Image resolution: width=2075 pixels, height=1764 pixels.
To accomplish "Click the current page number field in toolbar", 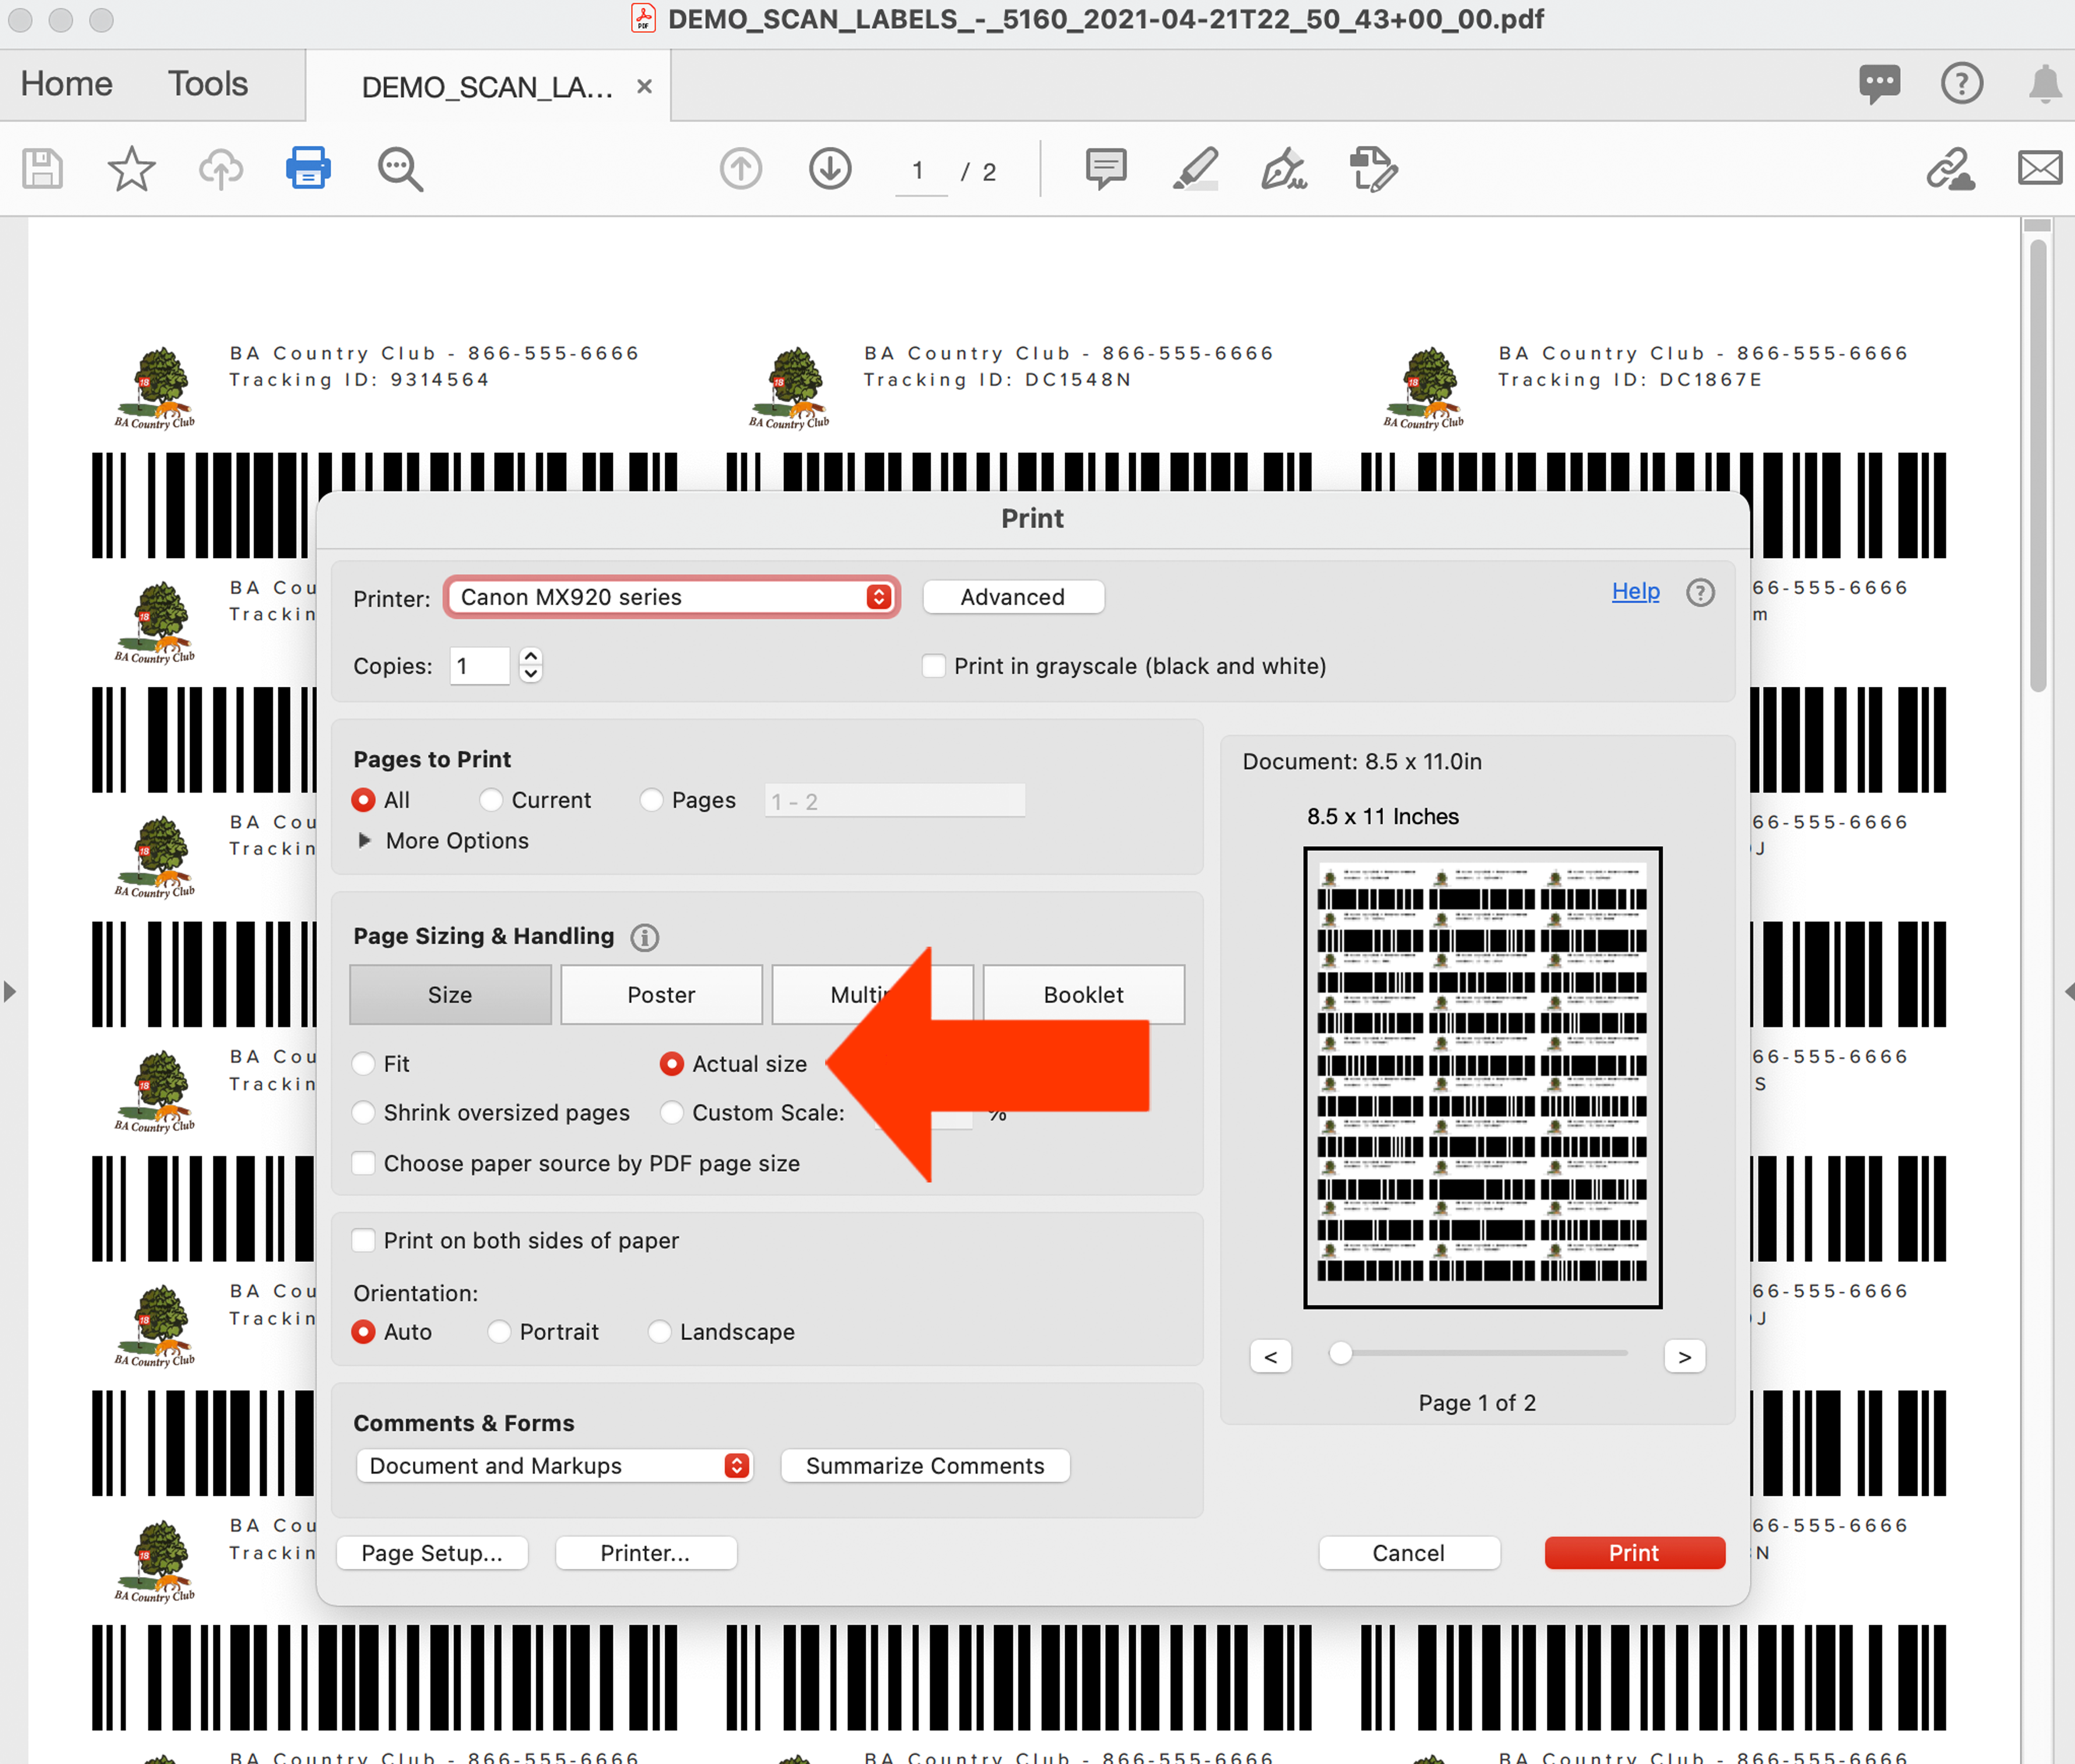I will click(920, 171).
